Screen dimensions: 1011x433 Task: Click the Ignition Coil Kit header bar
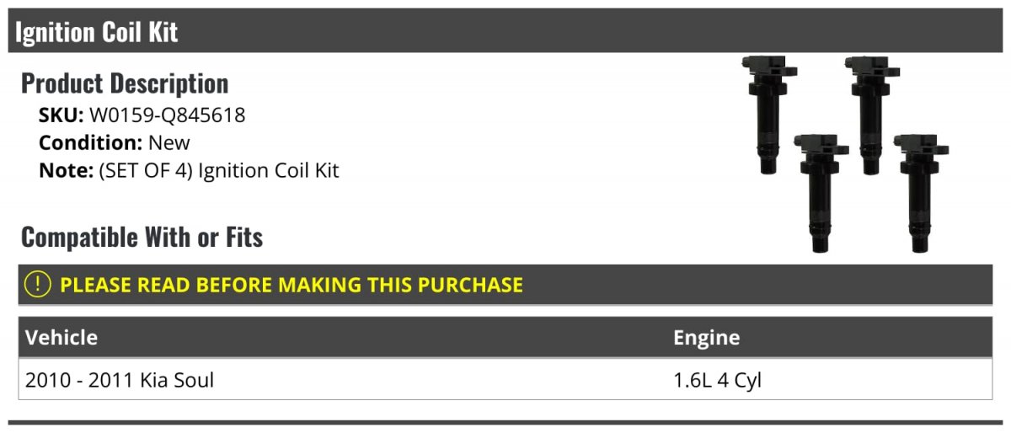pos(505,31)
